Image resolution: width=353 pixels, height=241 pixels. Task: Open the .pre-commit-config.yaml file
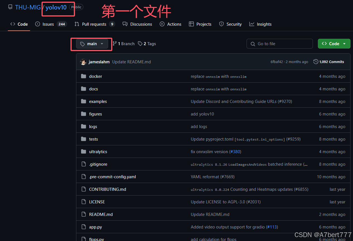[113, 177]
